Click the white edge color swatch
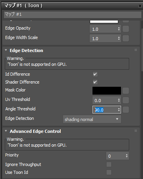 pos(104,22)
